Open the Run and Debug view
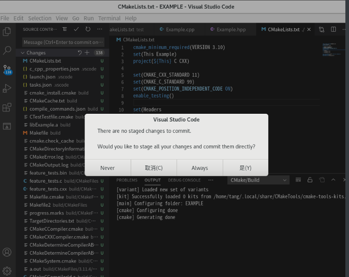Image resolution: width=349 pixels, height=277 pixels. point(7,88)
